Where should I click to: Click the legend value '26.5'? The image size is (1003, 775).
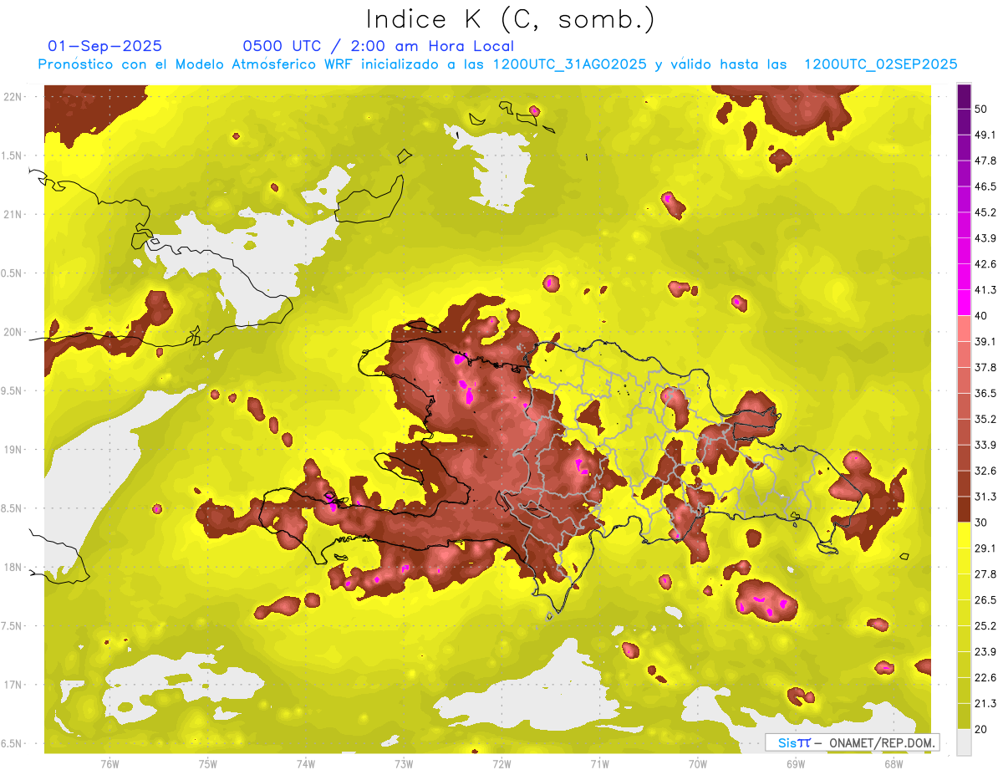coord(985,600)
